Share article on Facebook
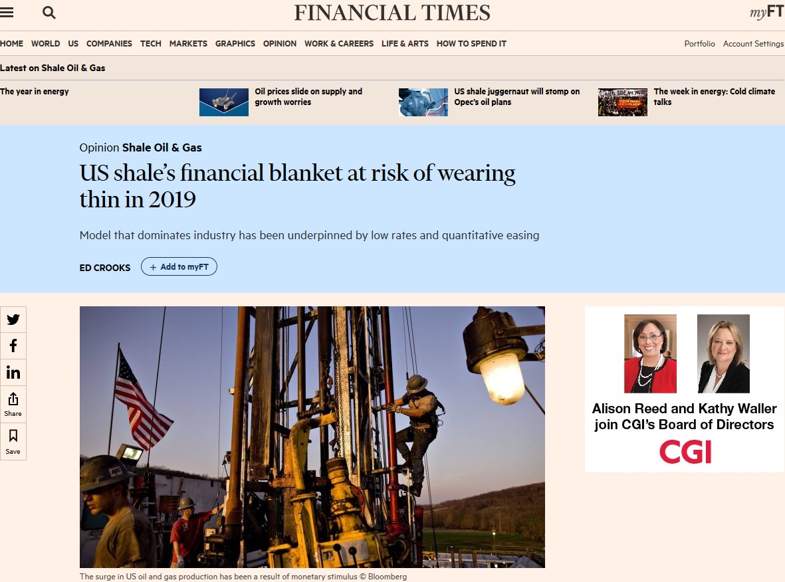 point(13,345)
